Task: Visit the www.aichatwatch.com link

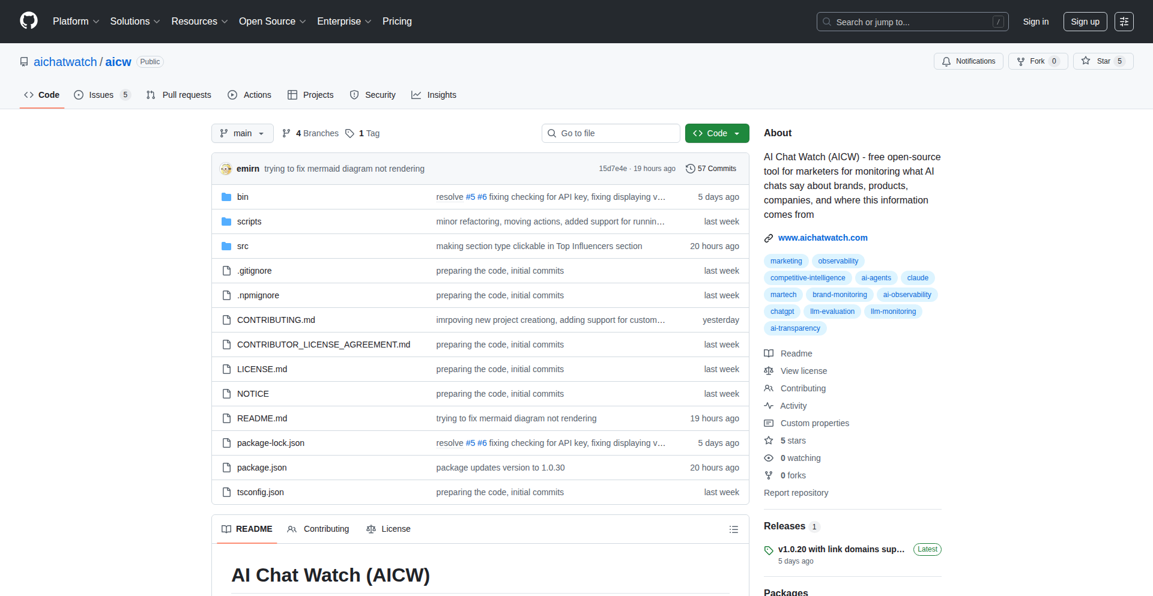Action: coord(822,238)
